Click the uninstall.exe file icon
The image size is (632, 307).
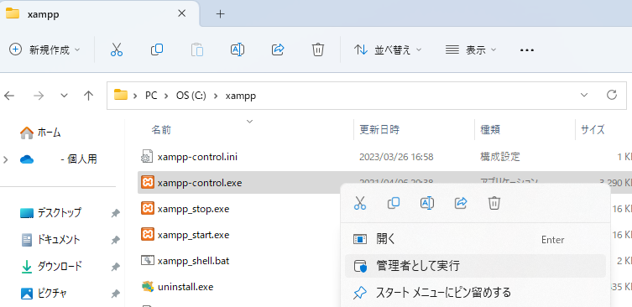coord(148,287)
